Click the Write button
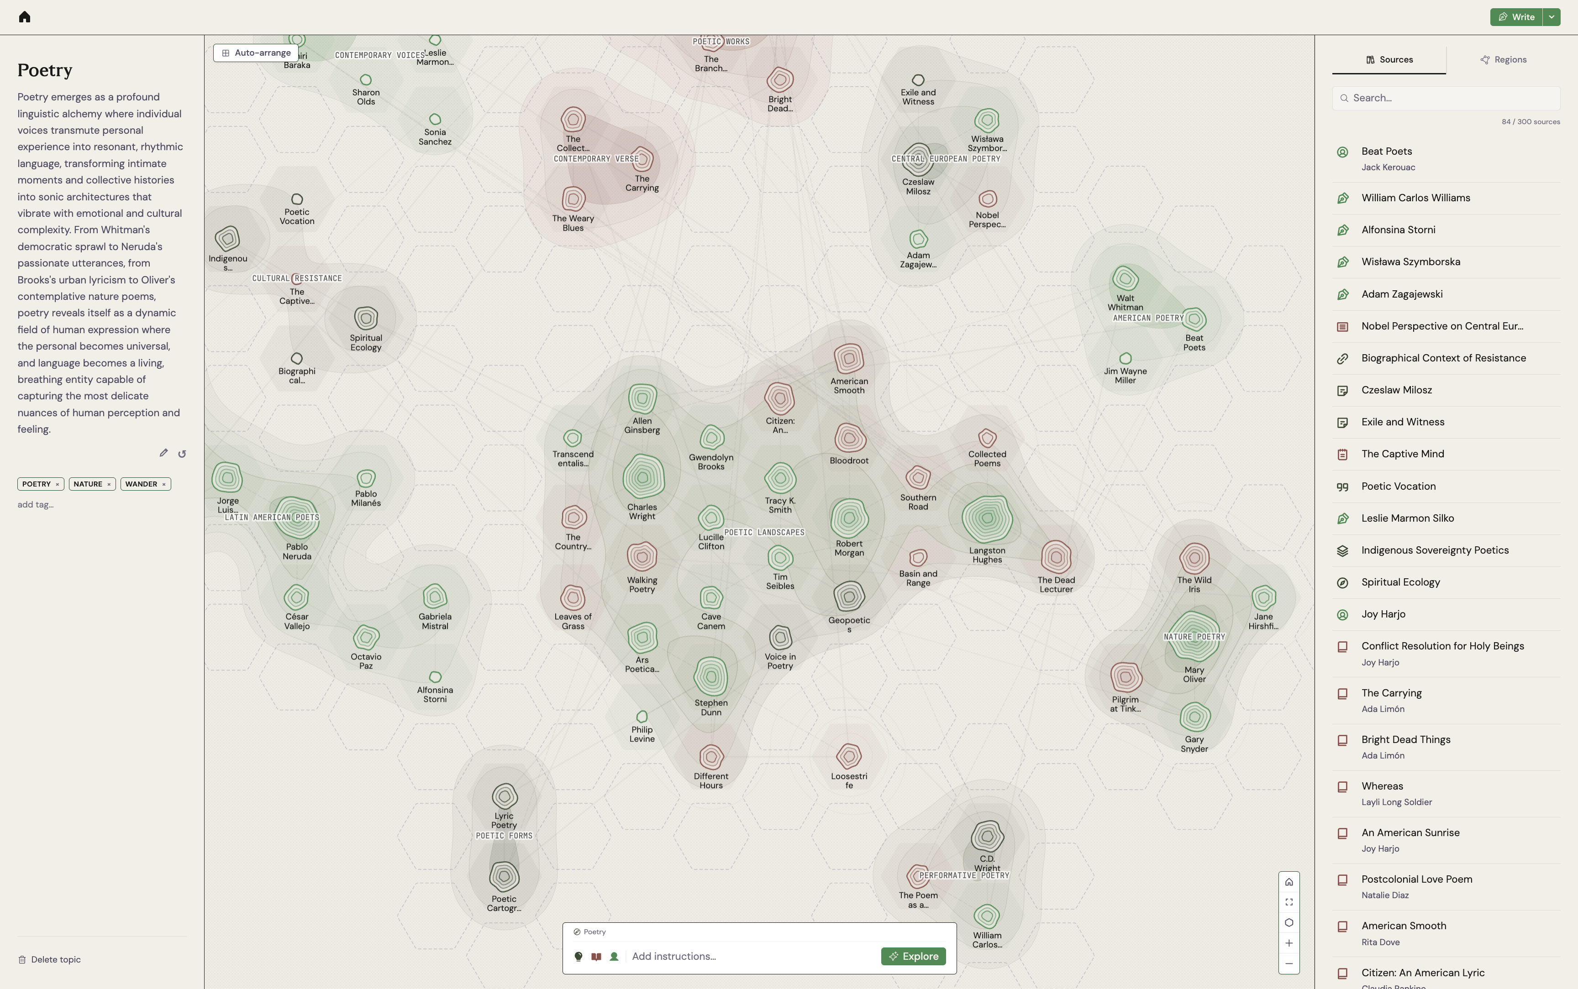1578x989 pixels. [x=1516, y=17]
